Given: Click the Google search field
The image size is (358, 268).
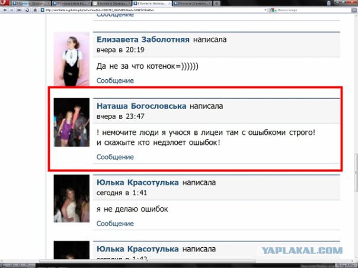Looking at the screenshot, I should click(314, 10).
